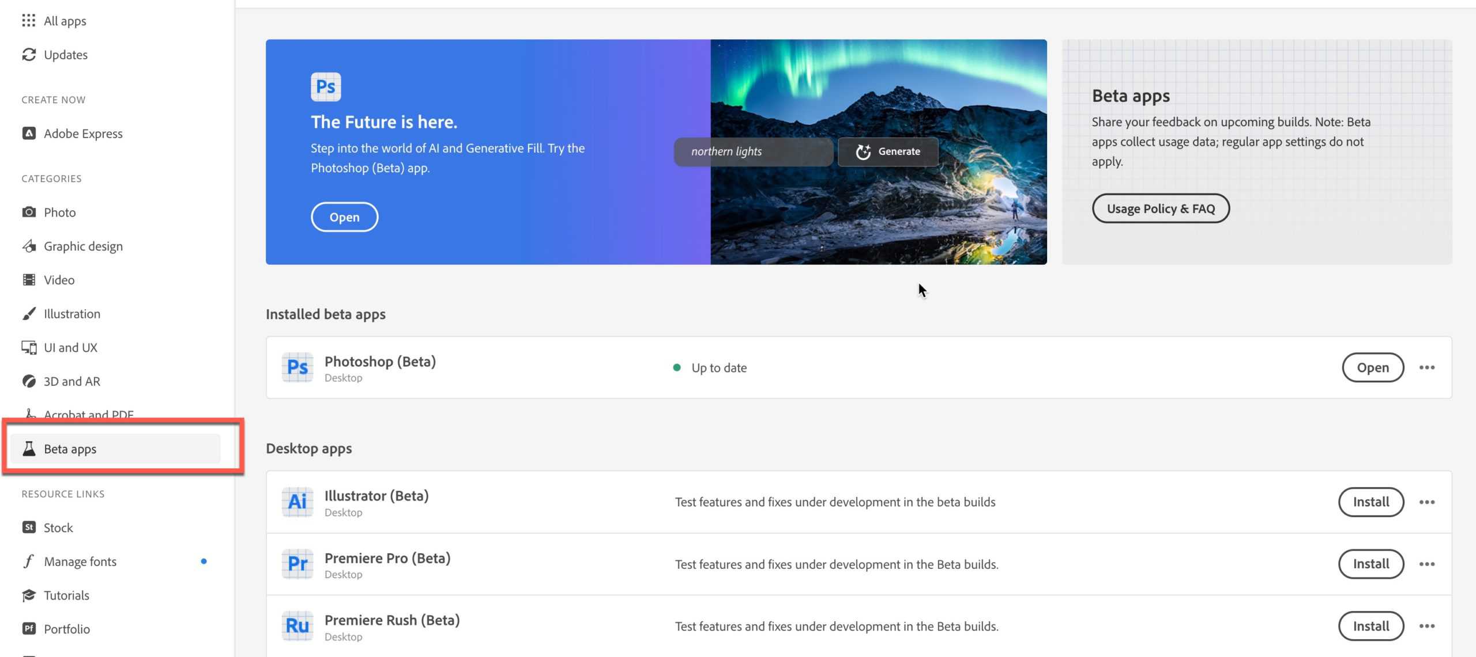The height and width of the screenshot is (657, 1476).
Task: Click the Premiere Rush (Beta) Ru icon
Action: [x=298, y=626]
